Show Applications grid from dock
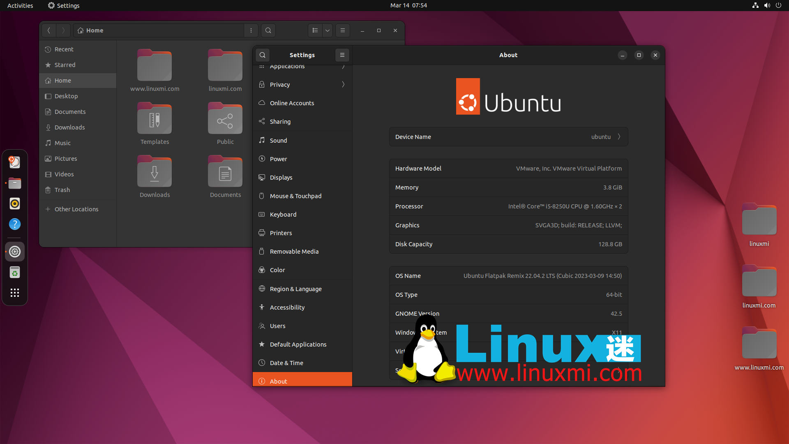The image size is (789, 444). pos(15,293)
